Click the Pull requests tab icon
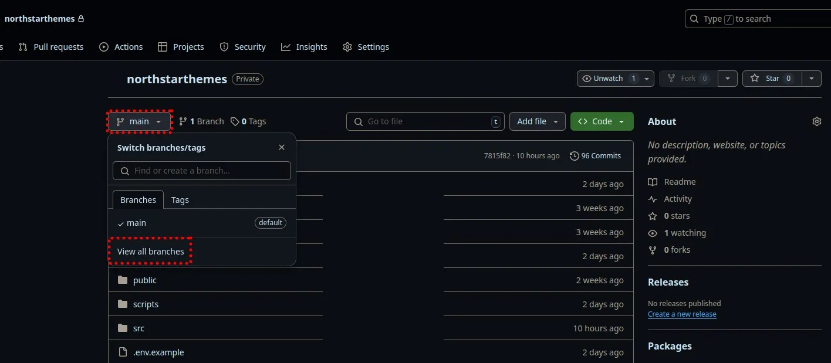831x363 pixels. click(23, 47)
